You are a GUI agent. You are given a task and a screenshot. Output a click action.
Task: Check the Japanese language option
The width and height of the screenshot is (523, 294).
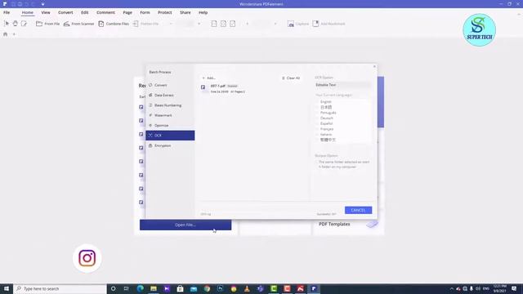(318, 107)
